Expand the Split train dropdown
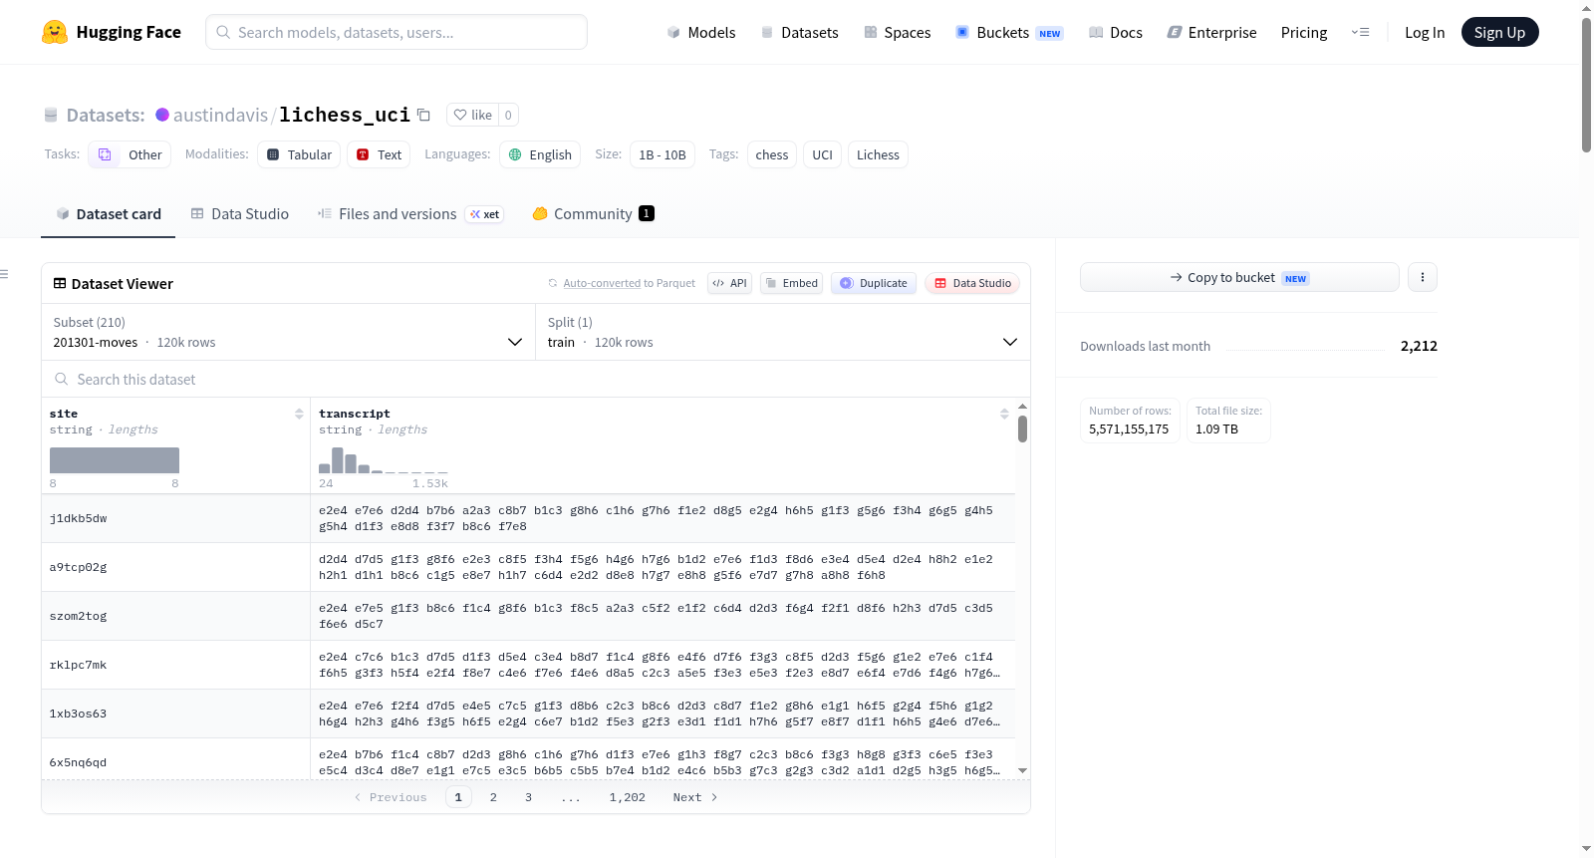The height and width of the screenshot is (858, 1594). click(x=782, y=332)
